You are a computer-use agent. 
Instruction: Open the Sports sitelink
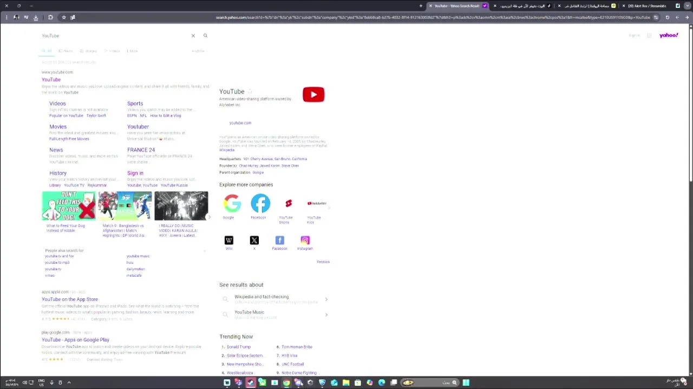(x=135, y=103)
